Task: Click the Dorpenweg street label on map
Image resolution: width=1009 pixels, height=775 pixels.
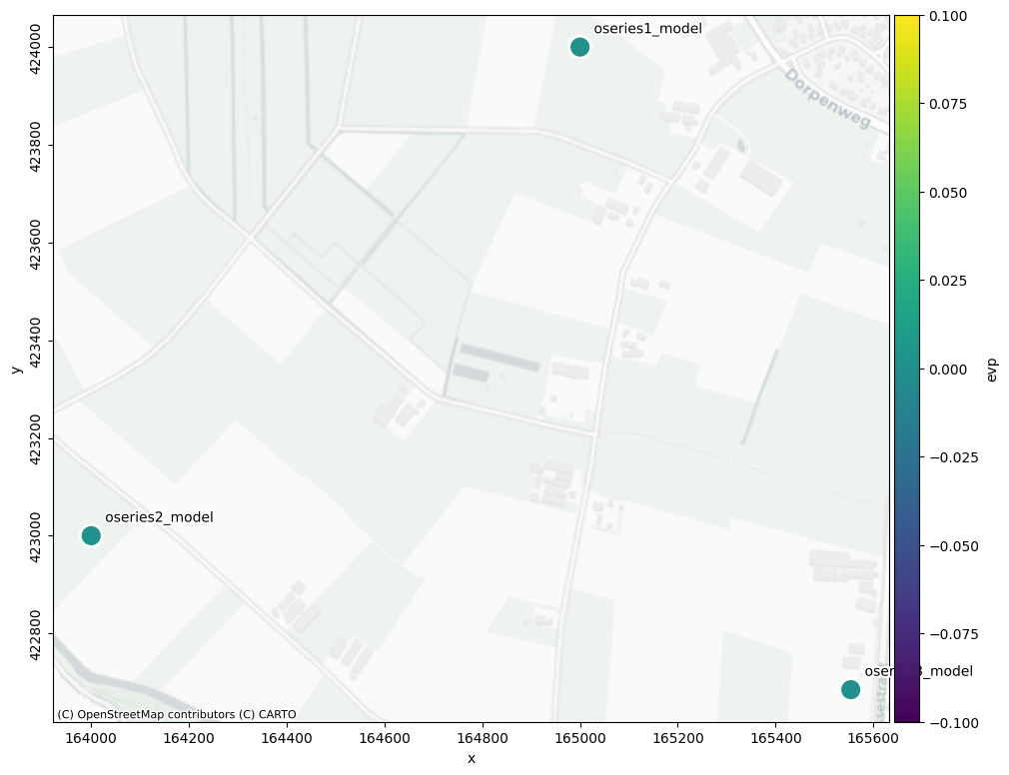Action: point(827,99)
